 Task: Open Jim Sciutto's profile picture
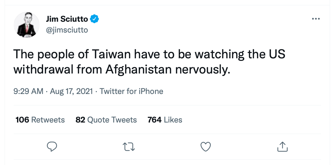pos(27,25)
